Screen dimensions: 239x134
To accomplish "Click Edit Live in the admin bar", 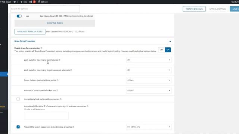I will pos(43,2).
